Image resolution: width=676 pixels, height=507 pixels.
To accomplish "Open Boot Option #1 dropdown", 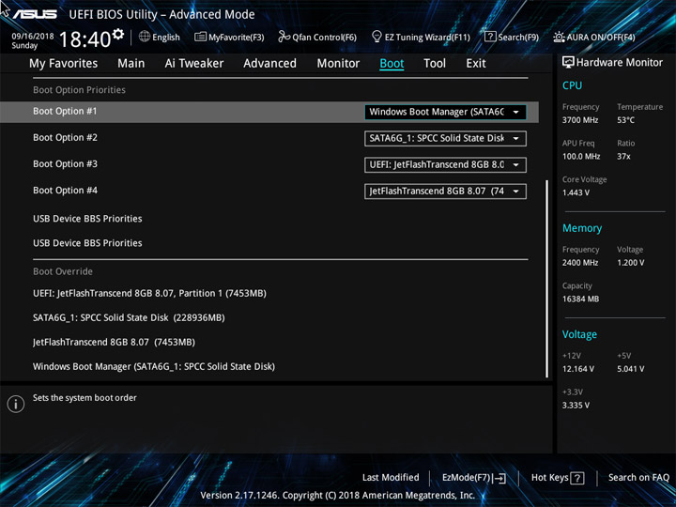I will pos(445,112).
